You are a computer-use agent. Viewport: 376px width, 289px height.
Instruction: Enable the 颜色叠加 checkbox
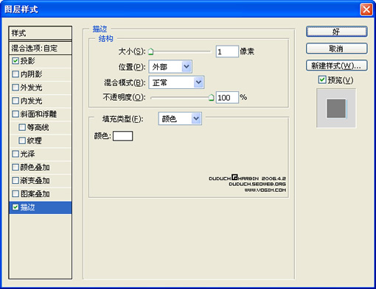(x=15, y=167)
